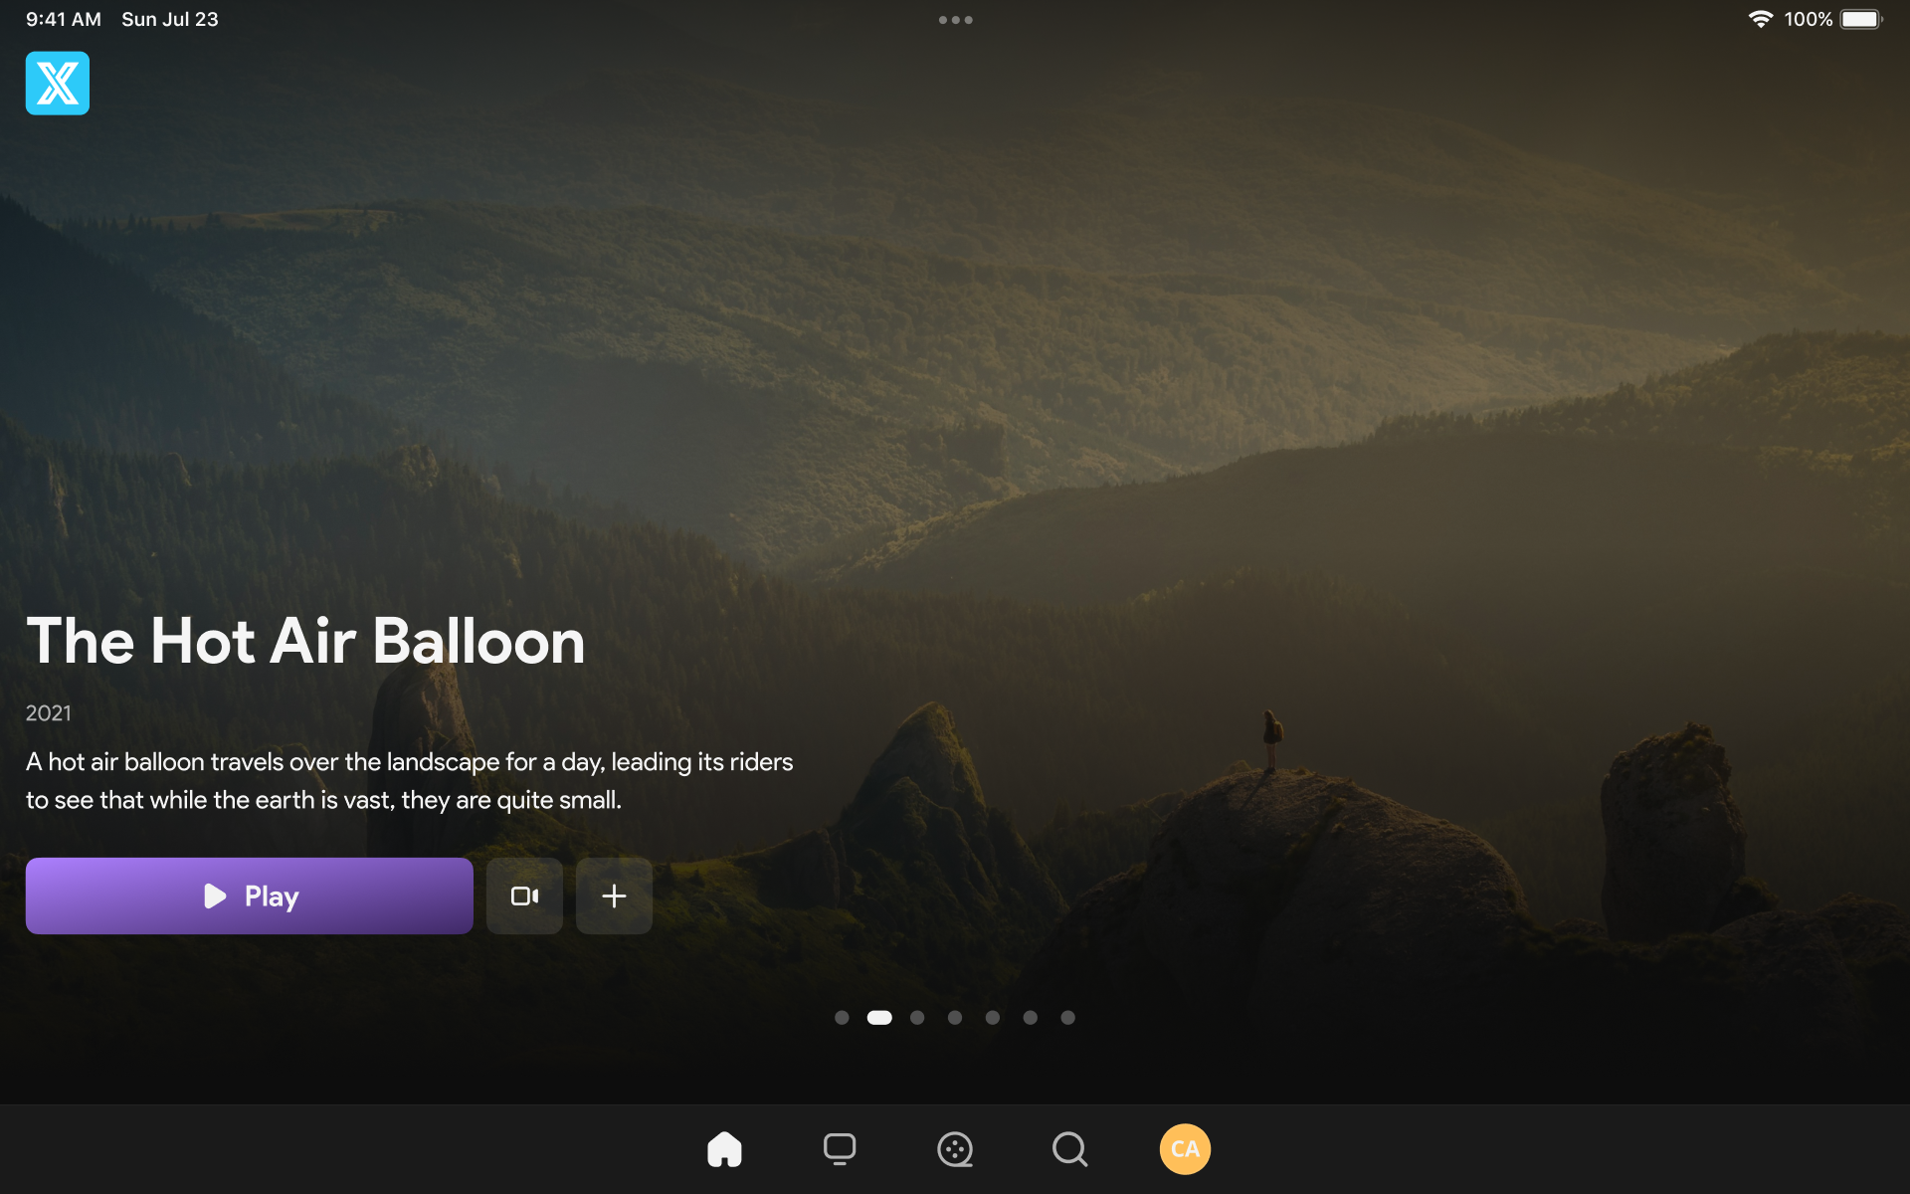This screenshot has height=1194, width=1910.
Task: Open the Home tab
Action: click(x=724, y=1149)
